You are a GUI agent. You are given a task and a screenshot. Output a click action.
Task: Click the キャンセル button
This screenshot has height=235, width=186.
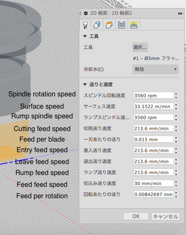(x=166, y=216)
